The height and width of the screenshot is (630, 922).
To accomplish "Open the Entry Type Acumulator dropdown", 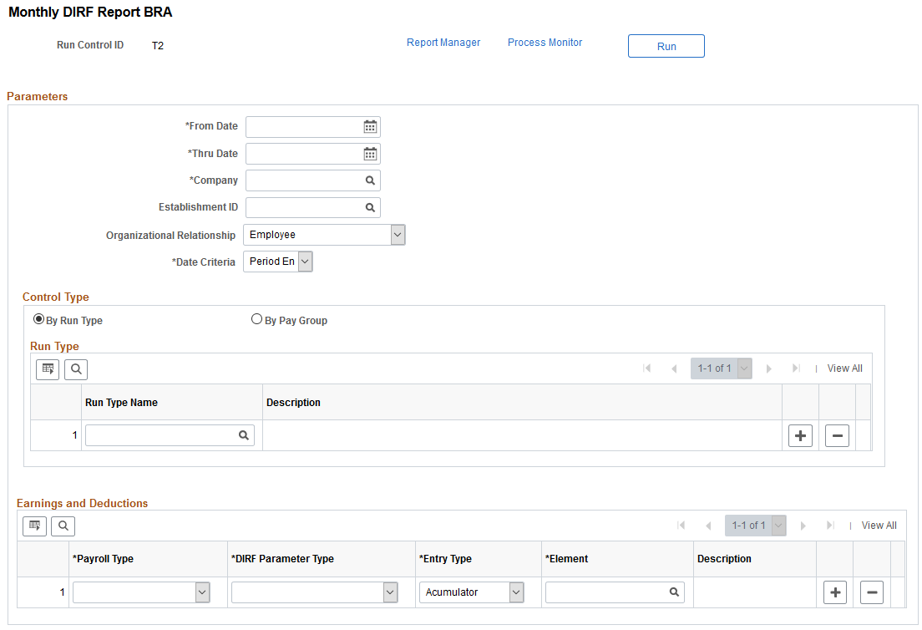I will [472, 592].
